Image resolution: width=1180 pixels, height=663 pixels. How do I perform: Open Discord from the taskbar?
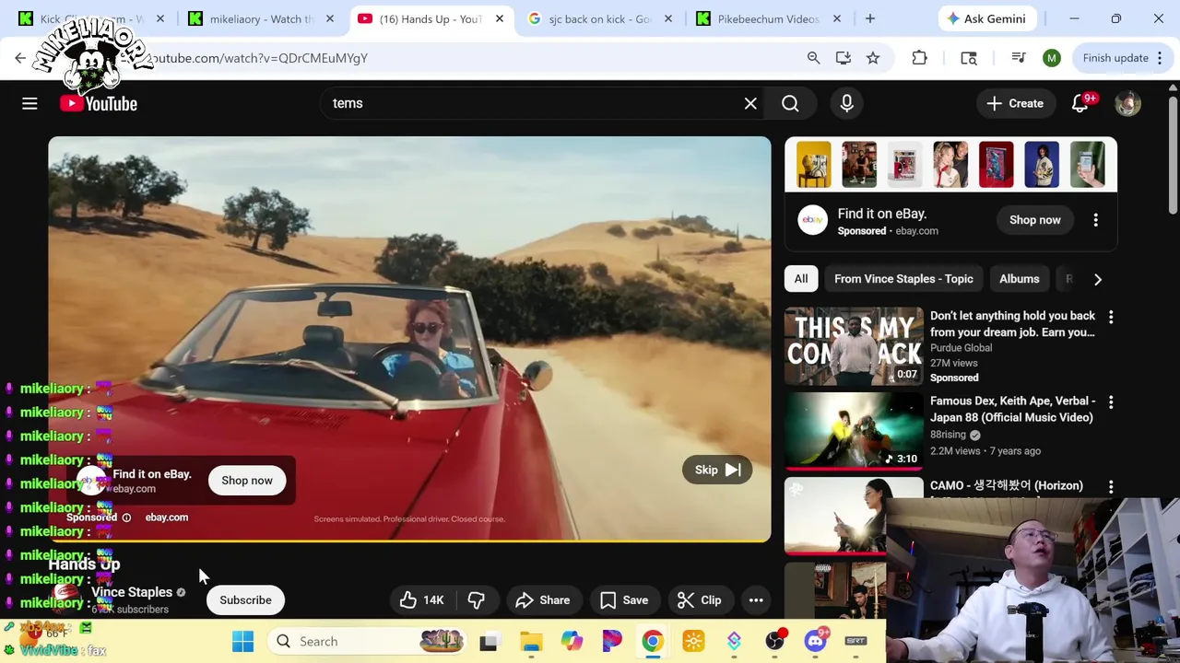(x=816, y=641)
